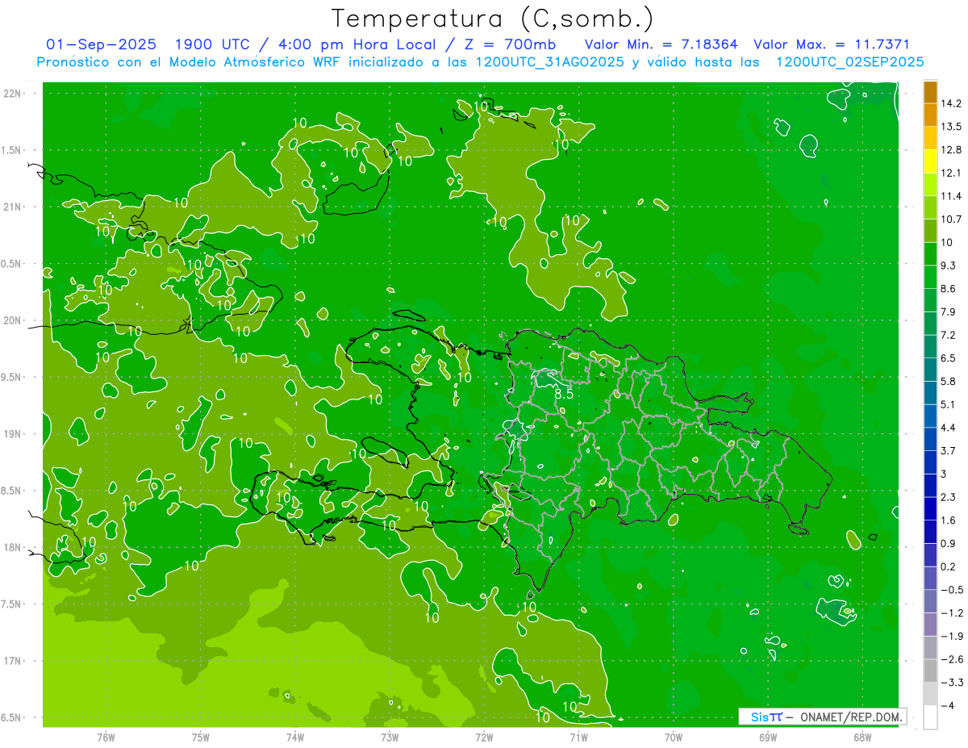Click the "69W" longitude label

[768, 737]
